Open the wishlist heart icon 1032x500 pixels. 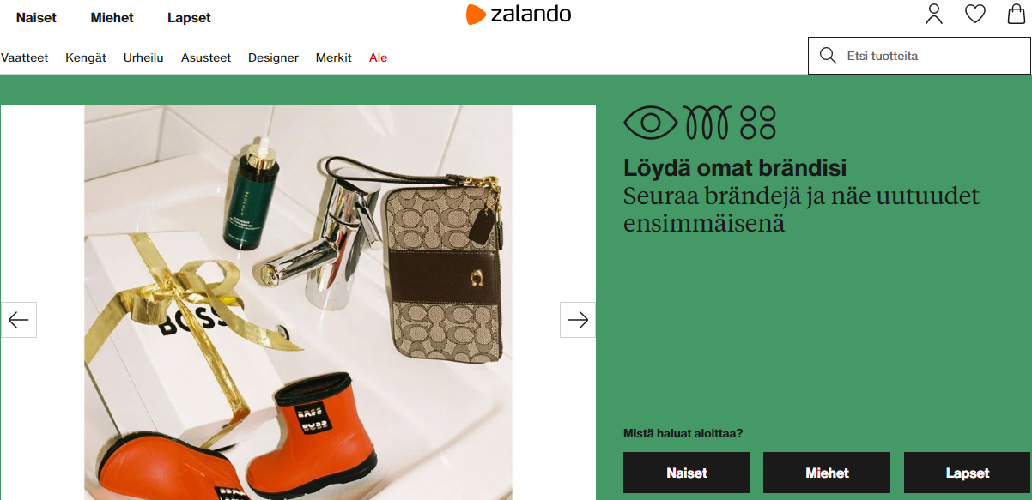(x=975, y=14)
